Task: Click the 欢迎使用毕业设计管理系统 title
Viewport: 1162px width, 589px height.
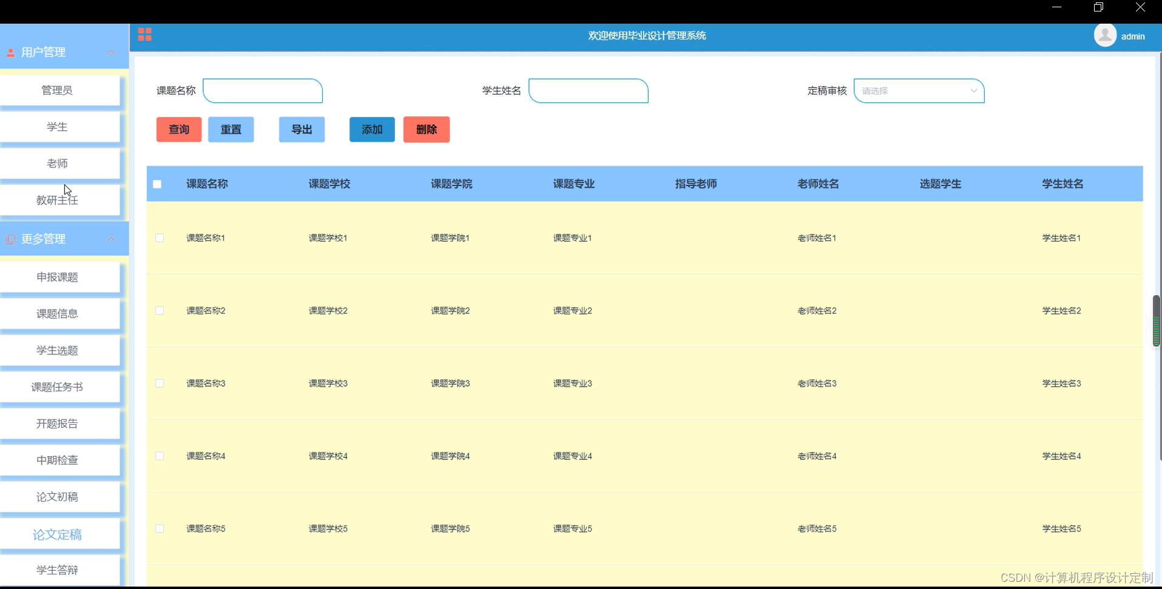Action: (x=647, y=36)
